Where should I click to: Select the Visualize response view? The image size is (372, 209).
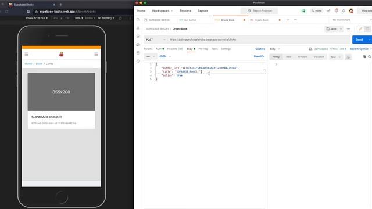click(319, 57)
